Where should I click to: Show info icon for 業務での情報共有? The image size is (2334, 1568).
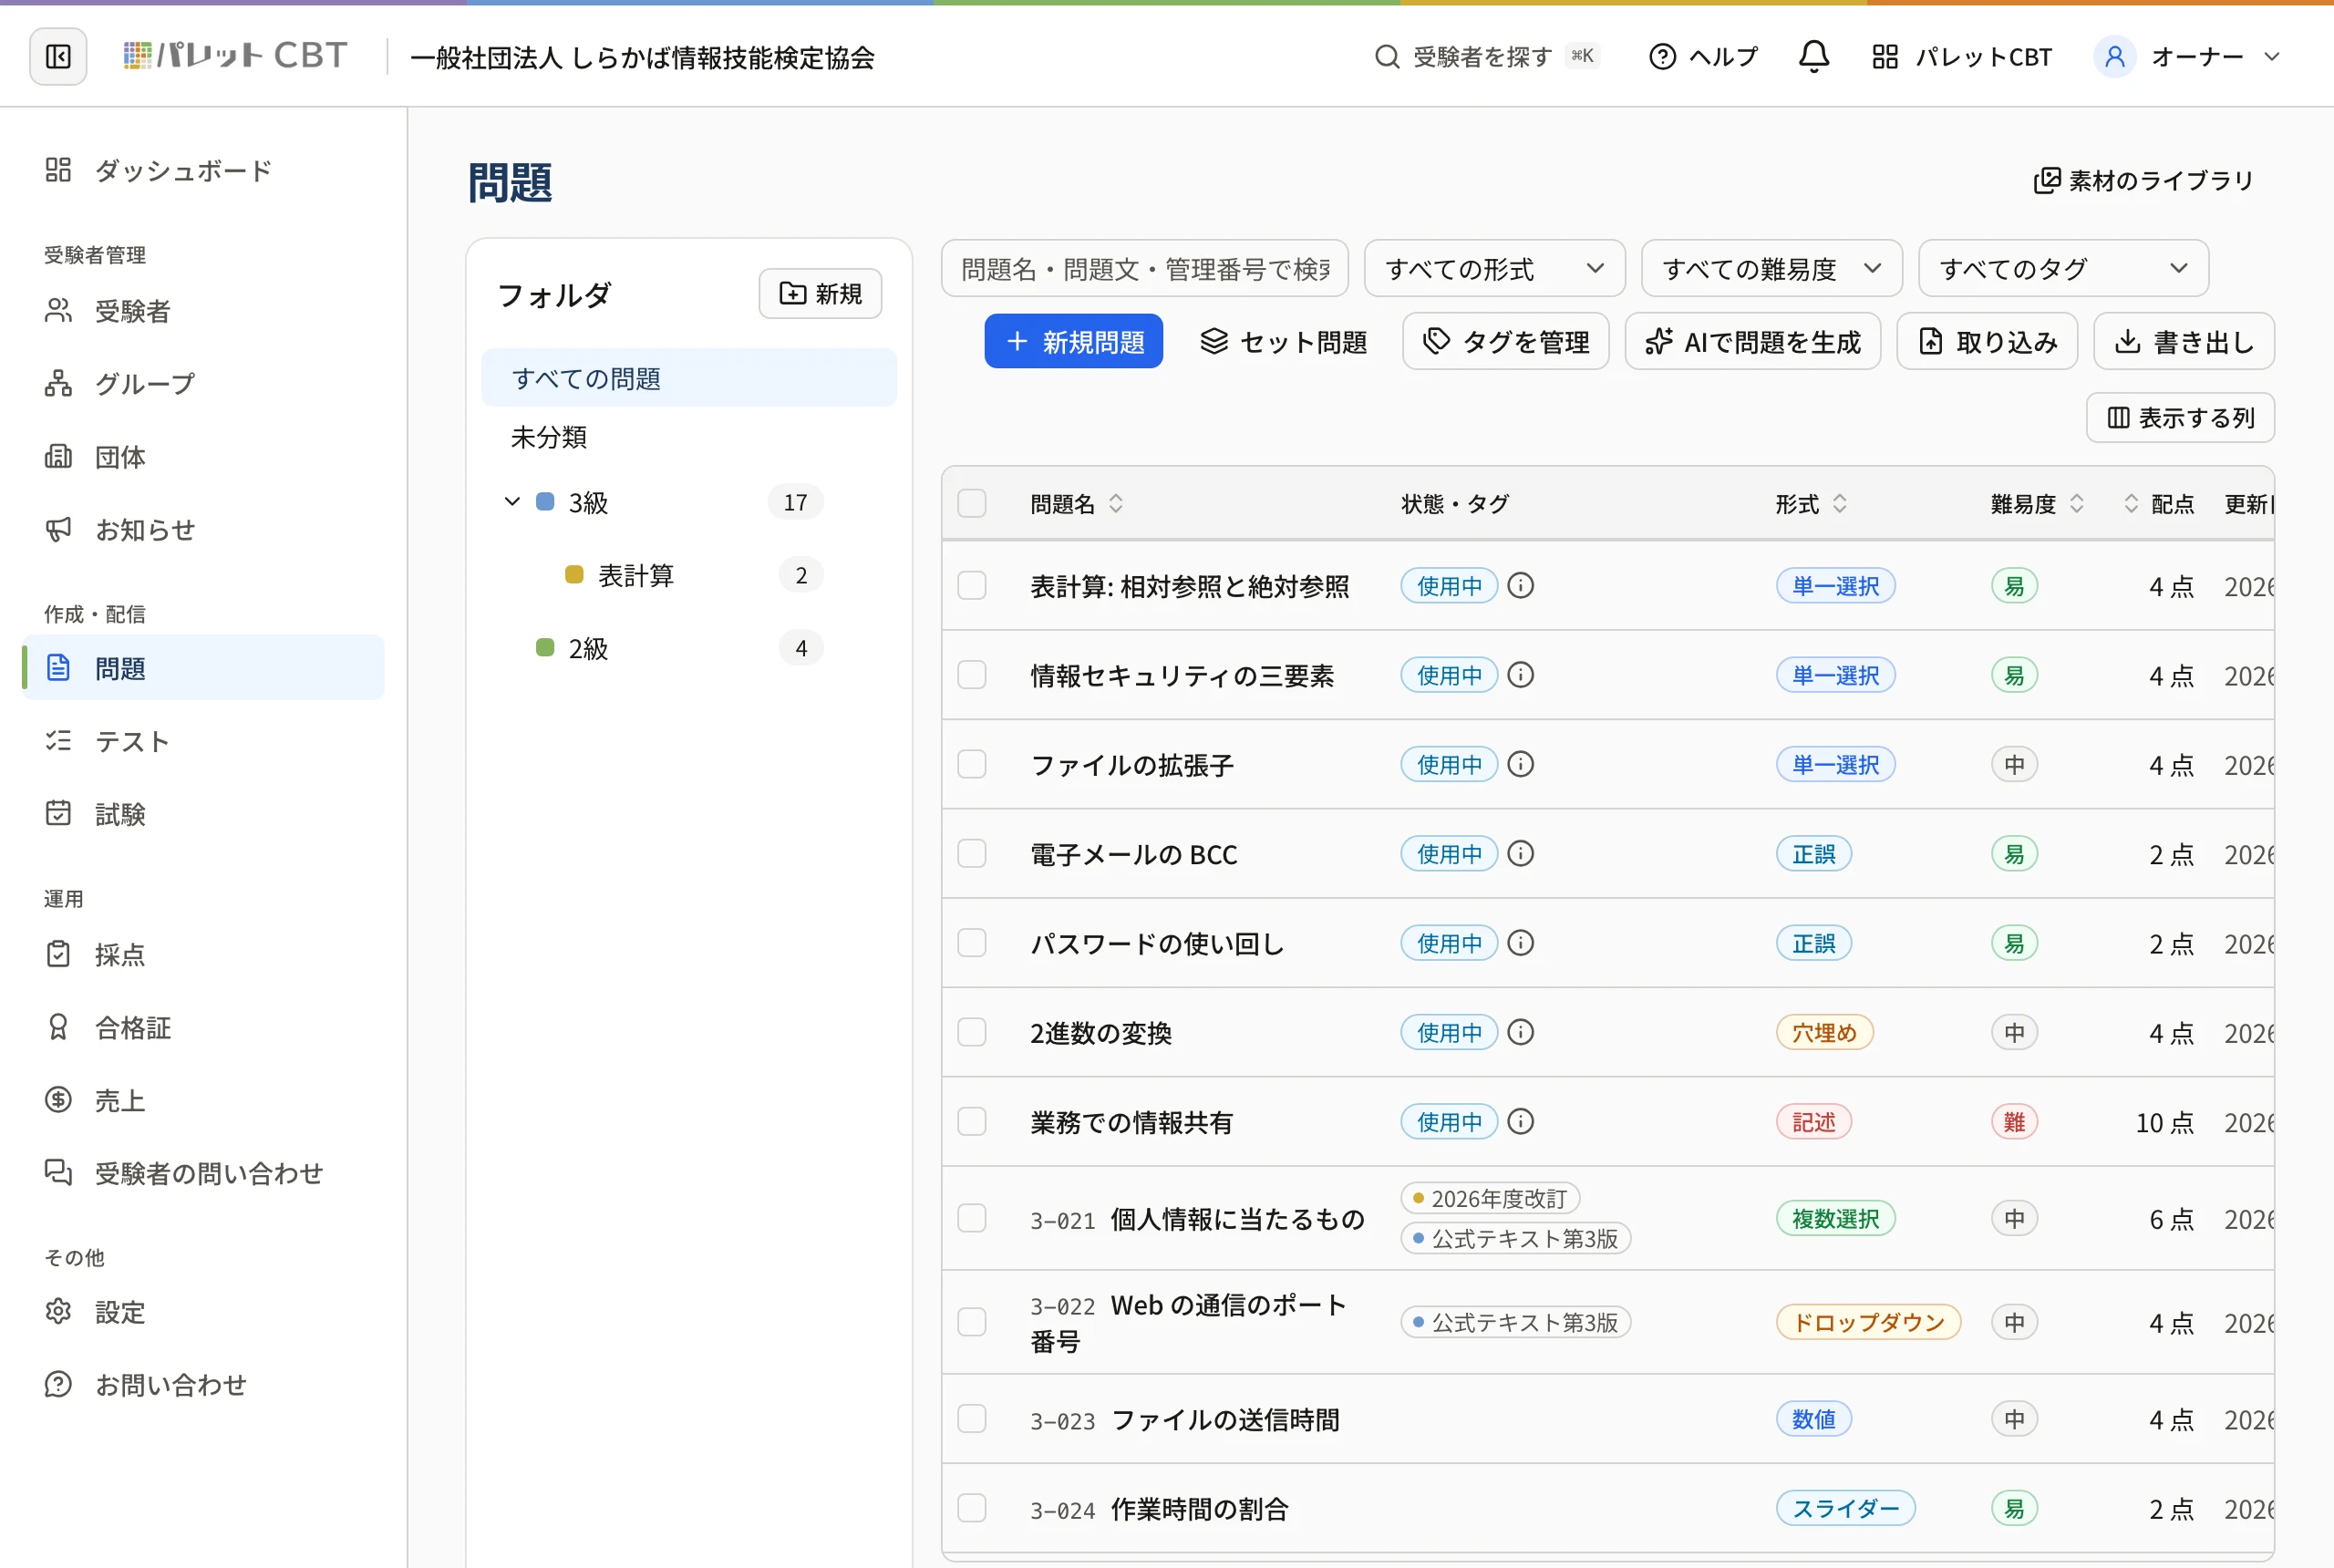click(1520, 1121)
